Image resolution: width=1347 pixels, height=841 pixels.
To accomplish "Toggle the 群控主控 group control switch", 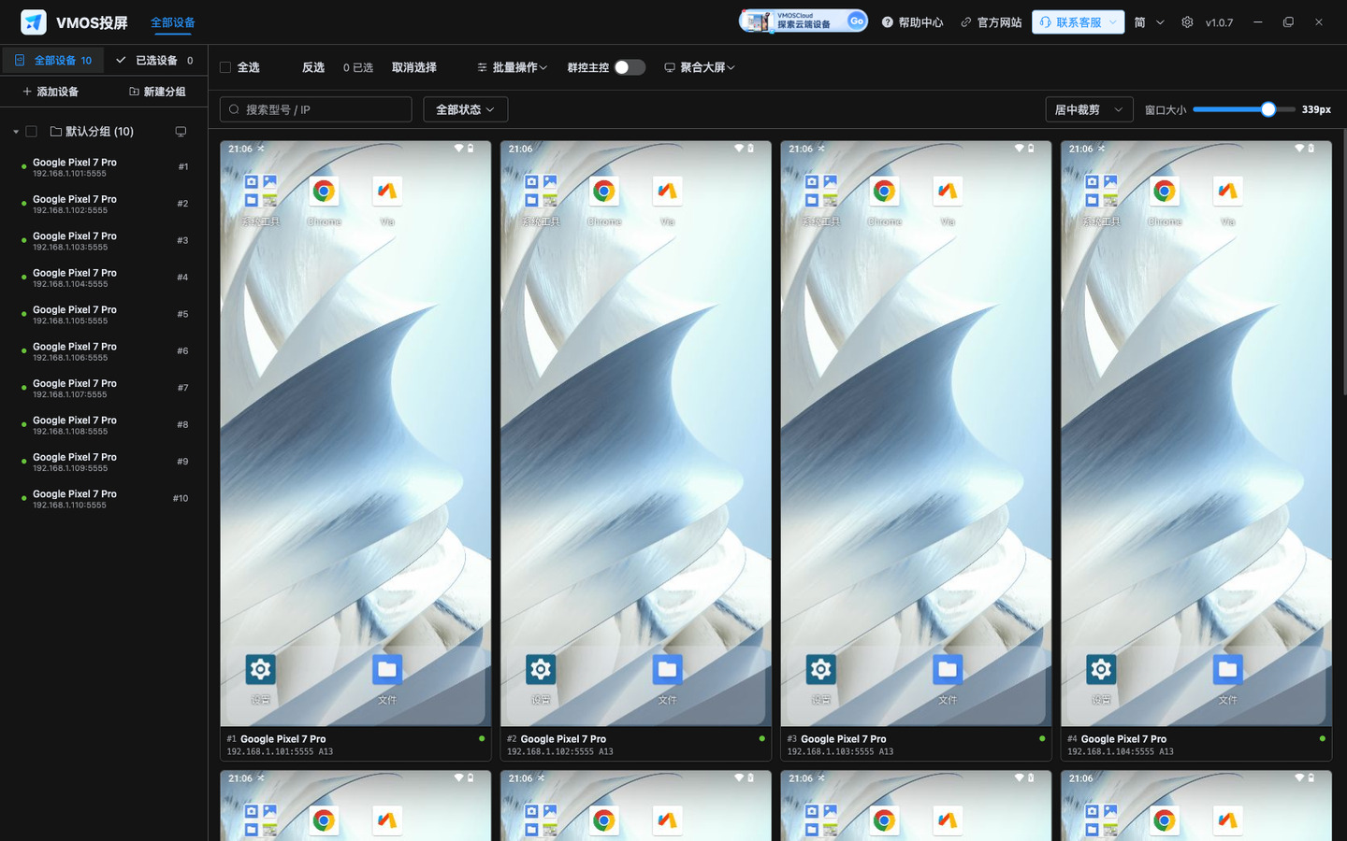I will tap(630, 67).
